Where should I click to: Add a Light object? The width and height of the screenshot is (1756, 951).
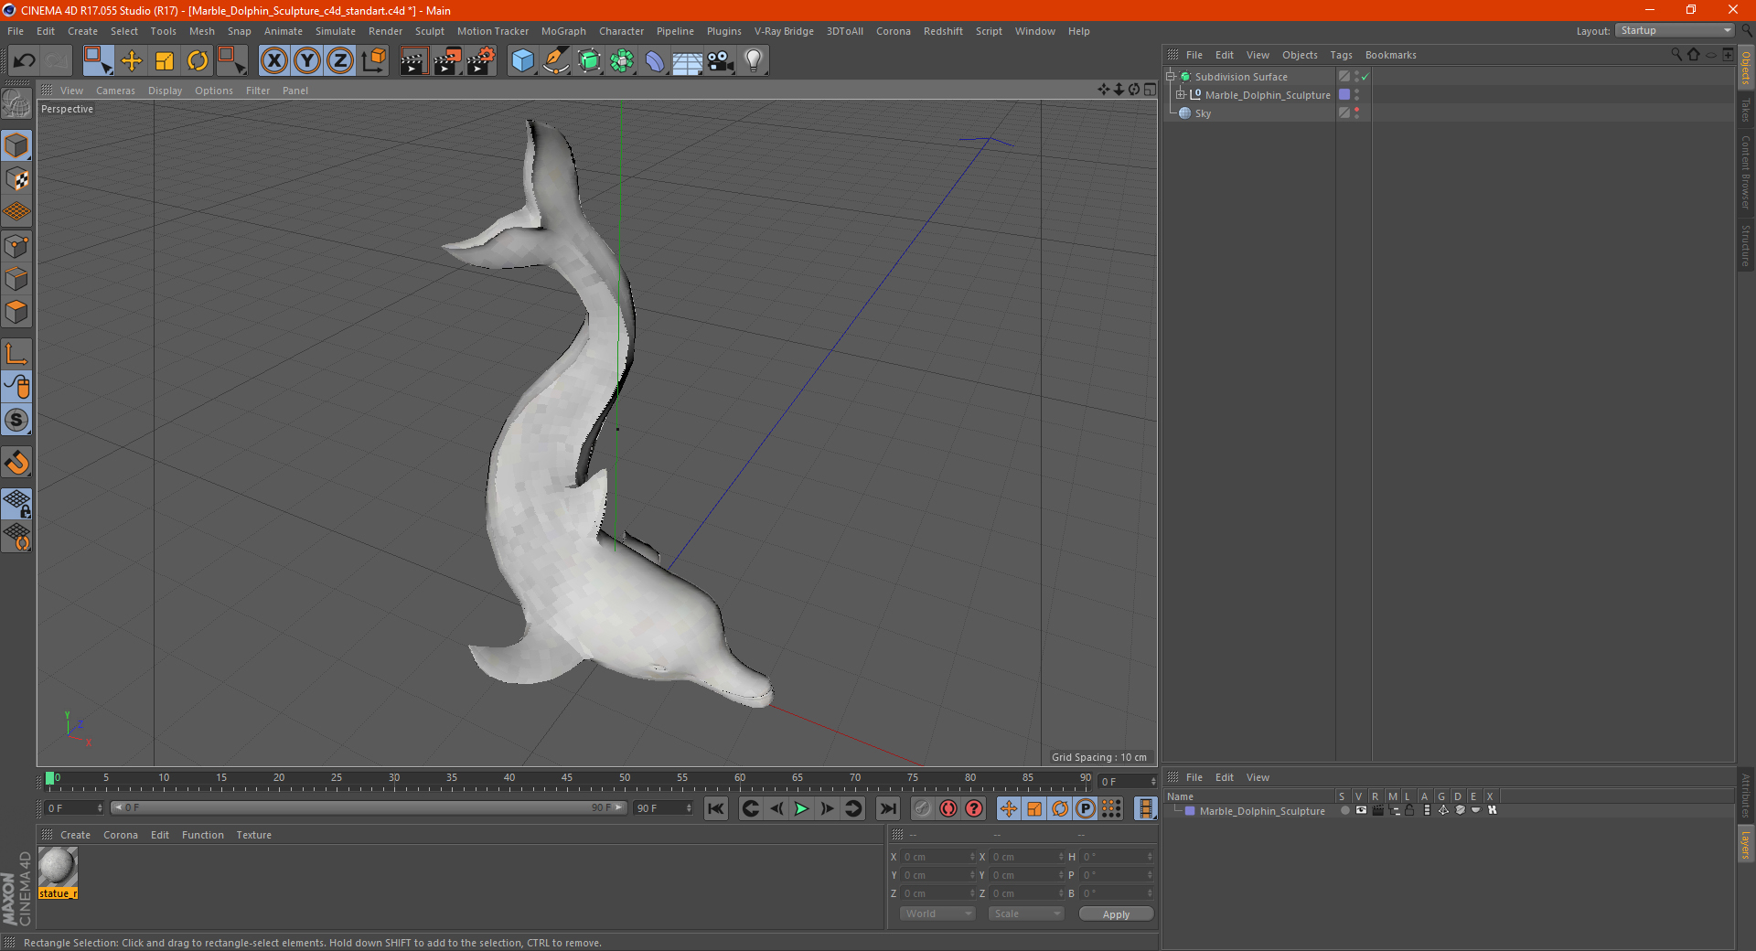[x=754, y=61]
